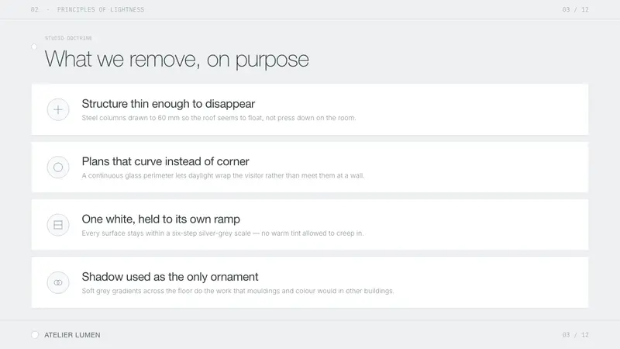Click the '02' section number in header

(35, 9)
